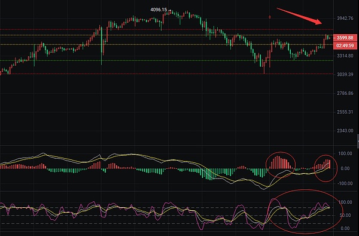Expand the collapsed side panel arrow handle

coord(358,141)
